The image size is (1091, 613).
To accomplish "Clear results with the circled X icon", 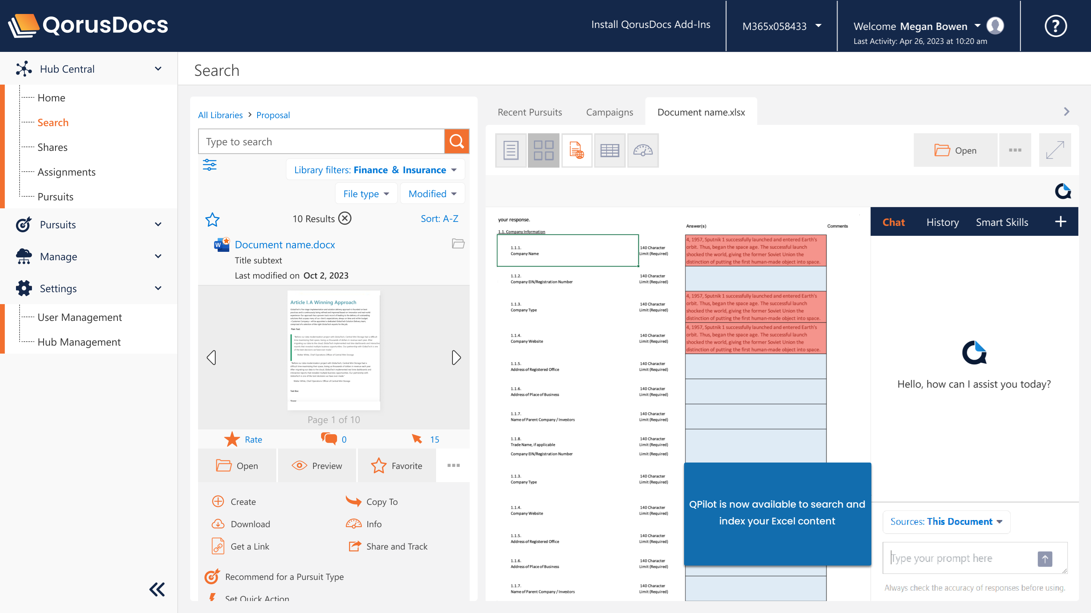I will (345, 218).
